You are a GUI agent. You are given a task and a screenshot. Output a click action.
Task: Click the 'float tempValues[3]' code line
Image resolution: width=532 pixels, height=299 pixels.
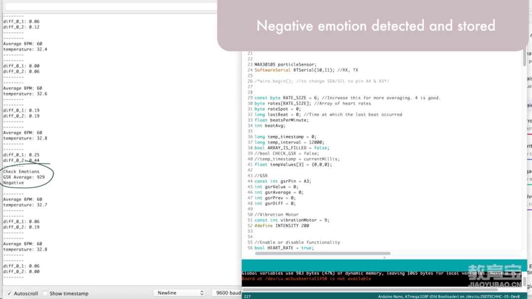click(x=293, y=164)
